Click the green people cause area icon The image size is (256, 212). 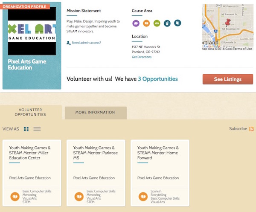157,23
